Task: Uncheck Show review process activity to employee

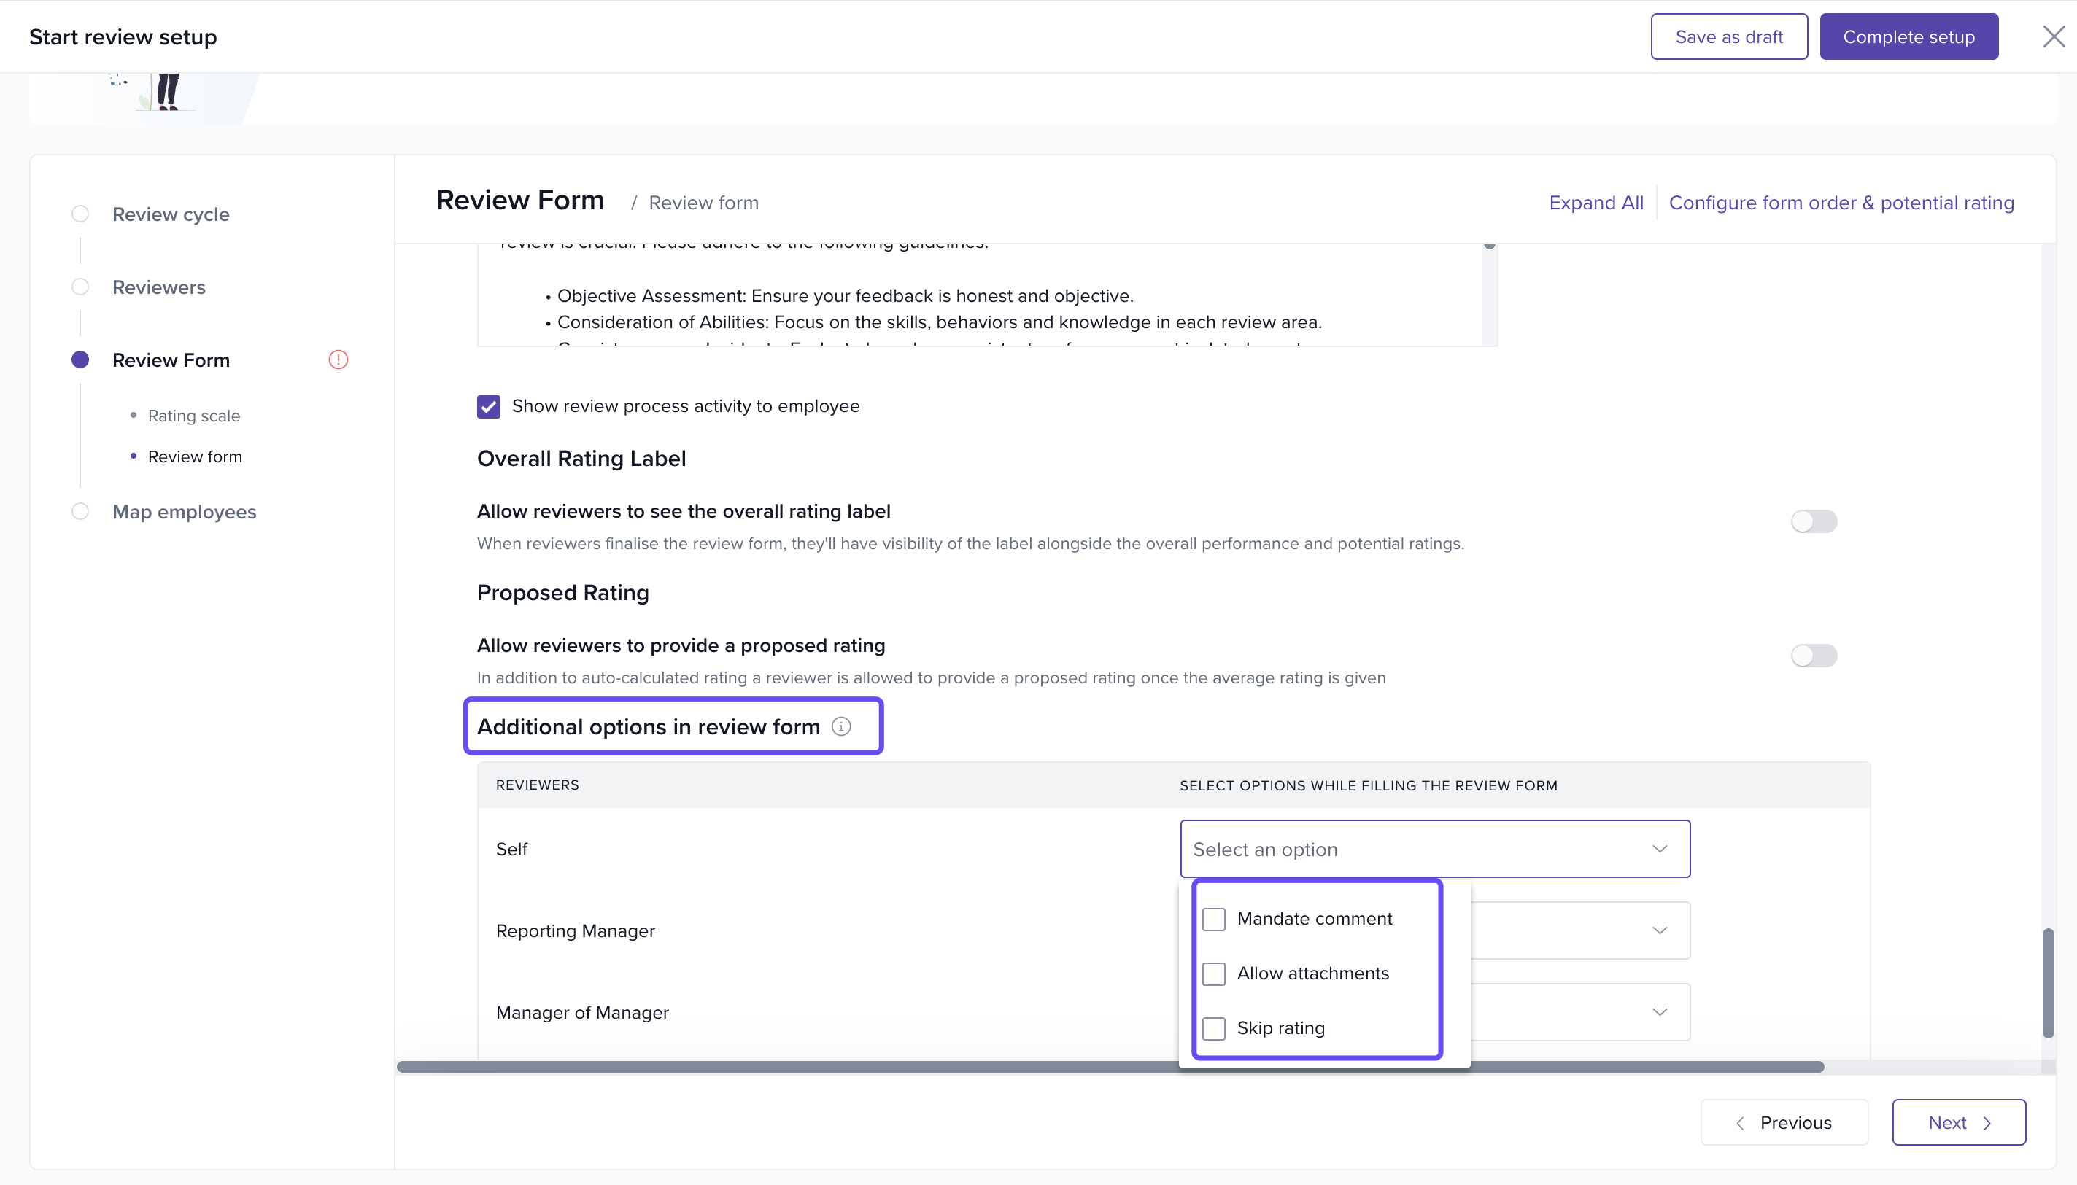Action: pyautogui.click(x=489, y=406)
